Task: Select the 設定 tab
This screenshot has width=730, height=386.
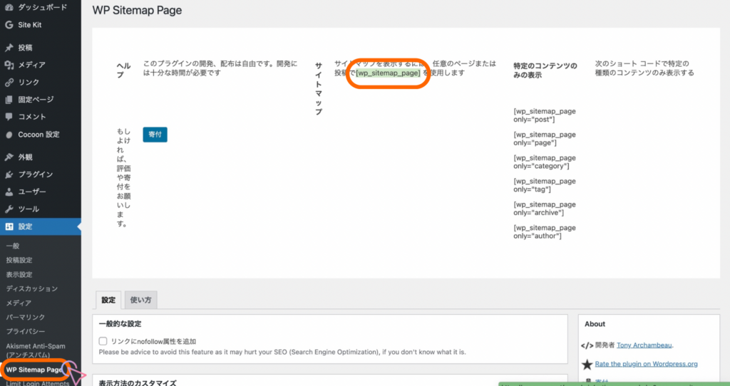Action: (x=108, y=300)
